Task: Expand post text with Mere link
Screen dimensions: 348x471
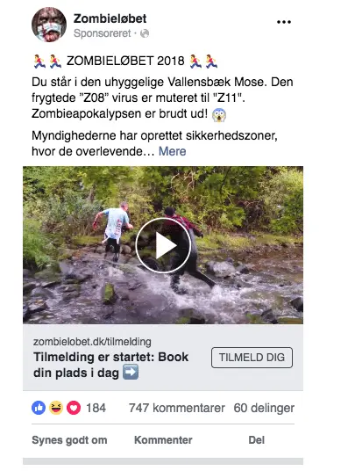Action: tap(172, 151)
